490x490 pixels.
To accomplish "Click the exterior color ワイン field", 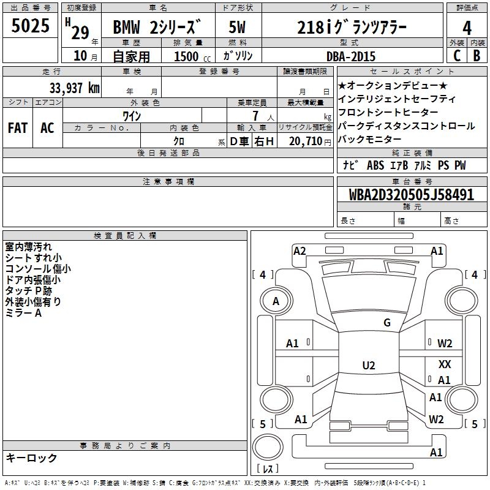I will pyautogui.click(x=132, y=116).
